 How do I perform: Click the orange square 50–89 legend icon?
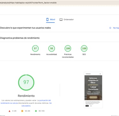click(x=22, y=111)
